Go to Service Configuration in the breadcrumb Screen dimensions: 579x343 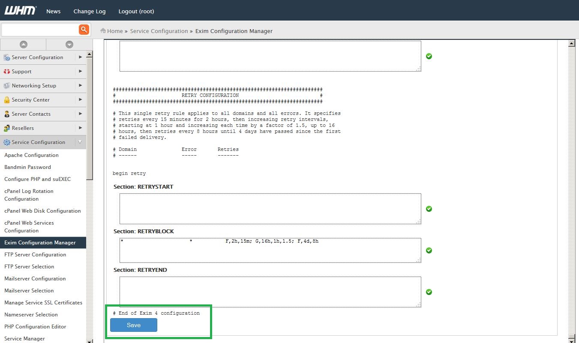pyautogui.click(x=159, y=31)
